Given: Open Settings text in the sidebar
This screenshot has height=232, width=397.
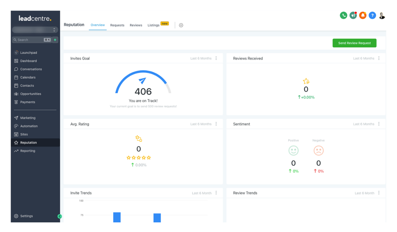Looking at the screenshot, I should [x=26, y=216].
